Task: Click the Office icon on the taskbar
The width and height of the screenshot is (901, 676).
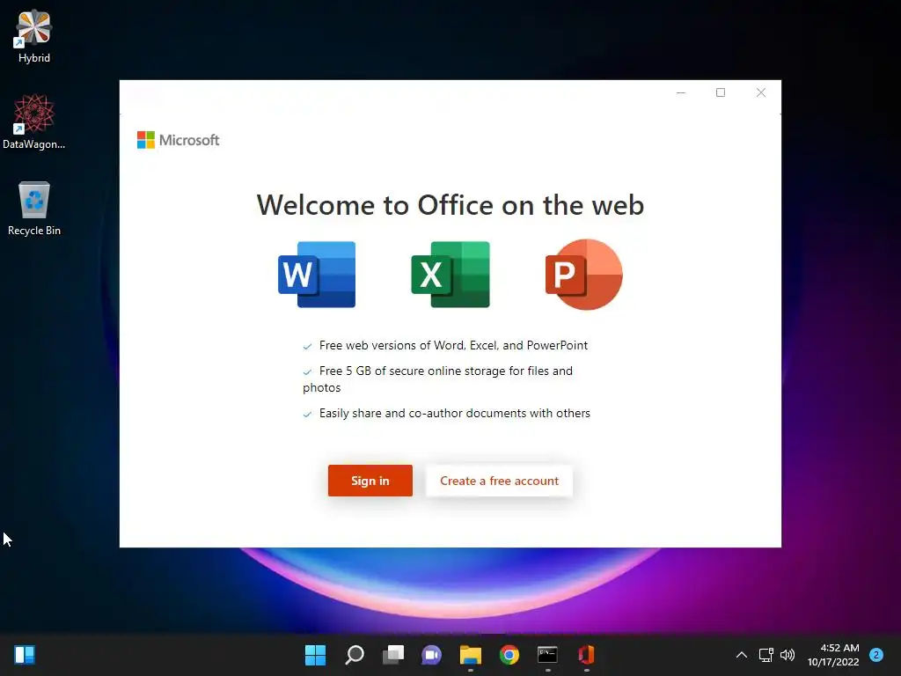Action: pyautogui.click(x=586, y=655)
